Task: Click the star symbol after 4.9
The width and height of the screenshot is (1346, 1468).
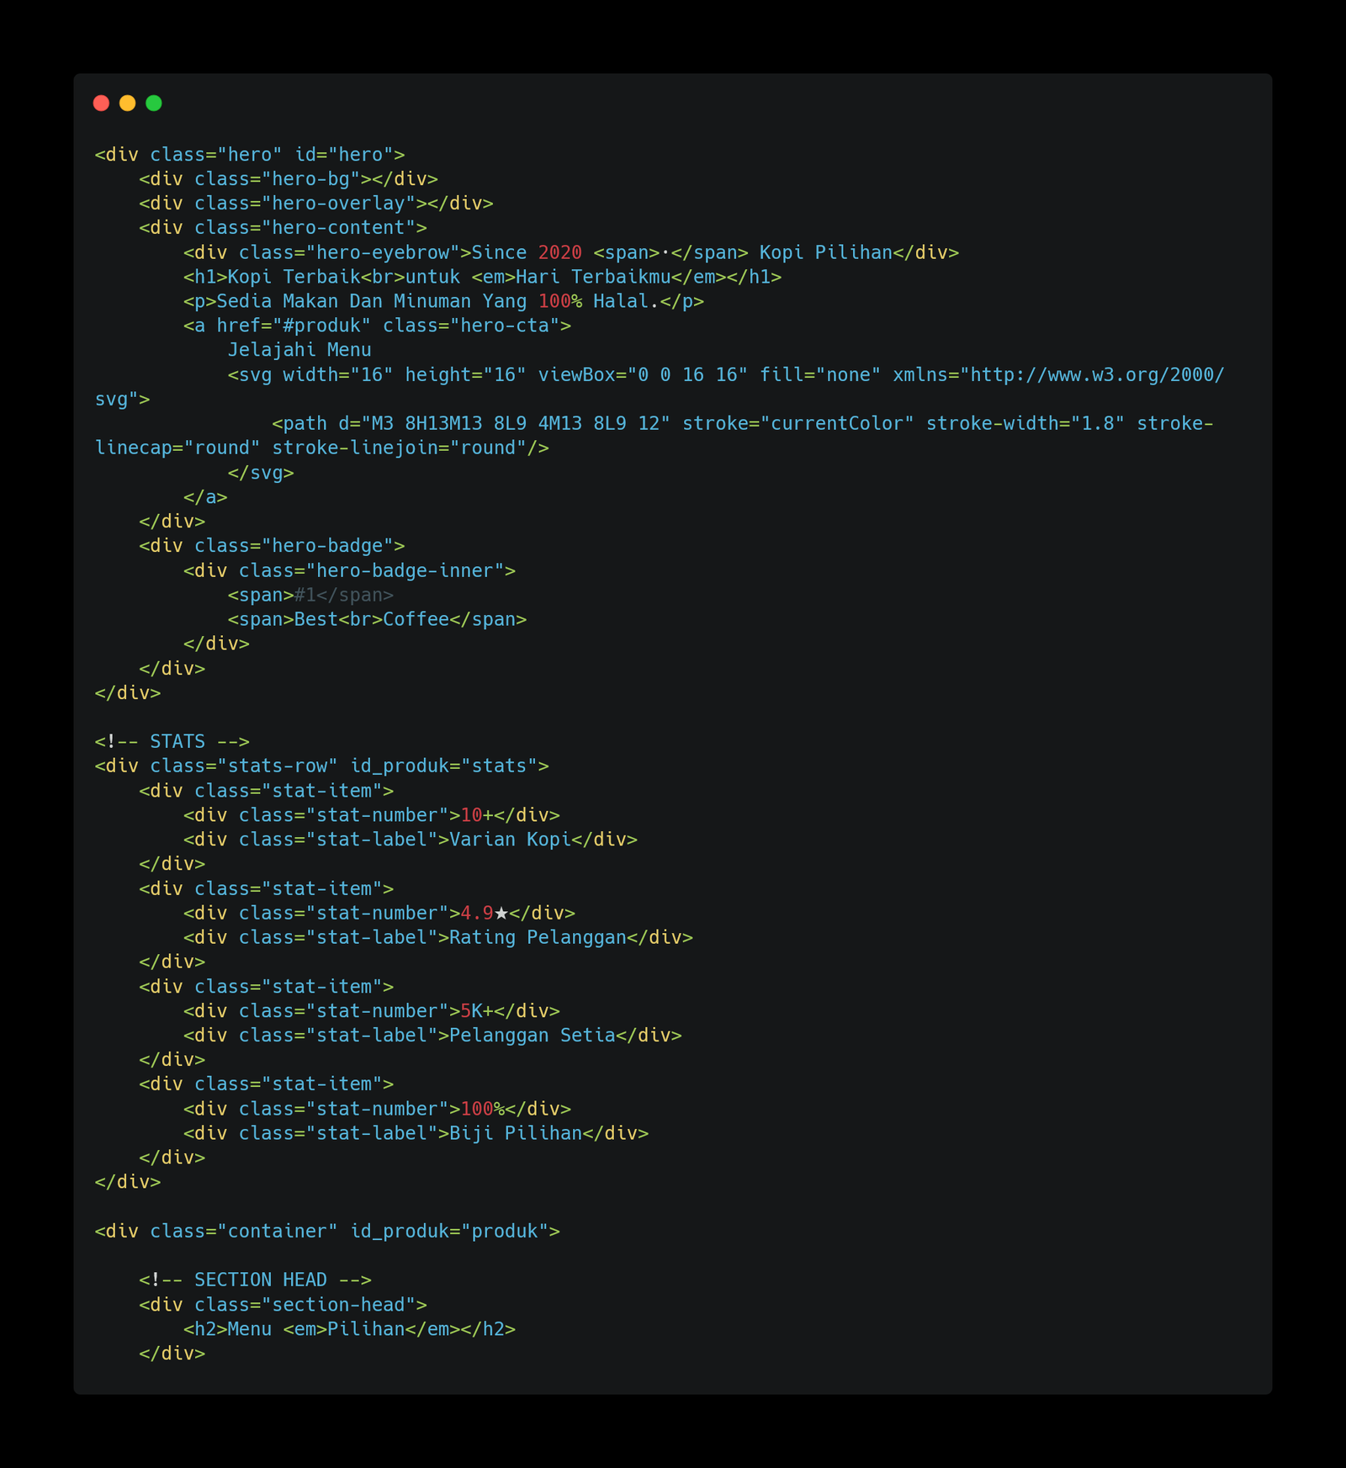Action: (x=501, y=913)
